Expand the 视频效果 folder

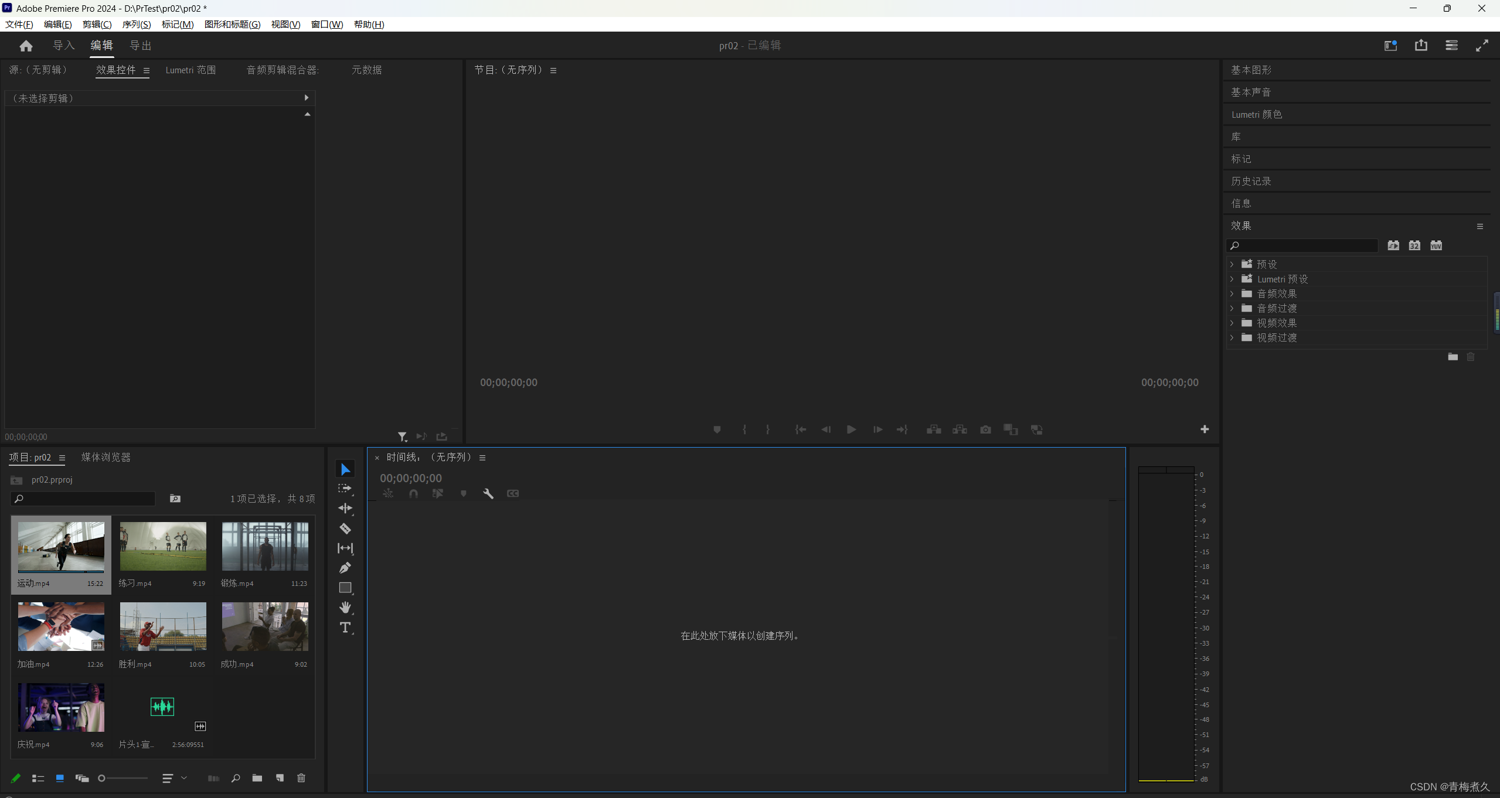(1232, 323)
